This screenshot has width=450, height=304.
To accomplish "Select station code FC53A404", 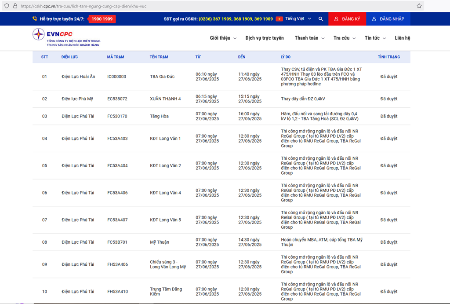I will coord(117,165).
